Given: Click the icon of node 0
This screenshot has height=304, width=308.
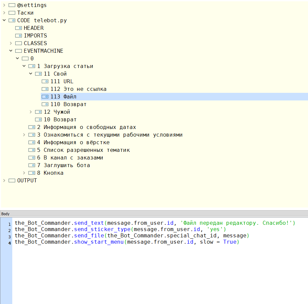Looking at the screenshot, I should click(25, 58).
